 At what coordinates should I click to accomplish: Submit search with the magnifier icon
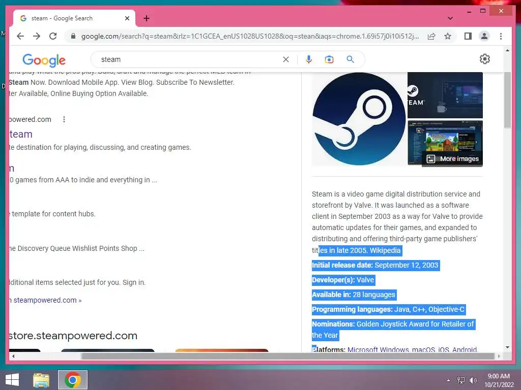[350, 59]
